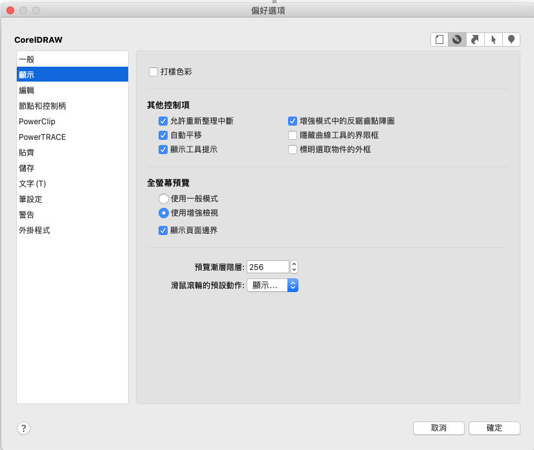
Task: Open the 警告 category
Action: pos(72,214)
